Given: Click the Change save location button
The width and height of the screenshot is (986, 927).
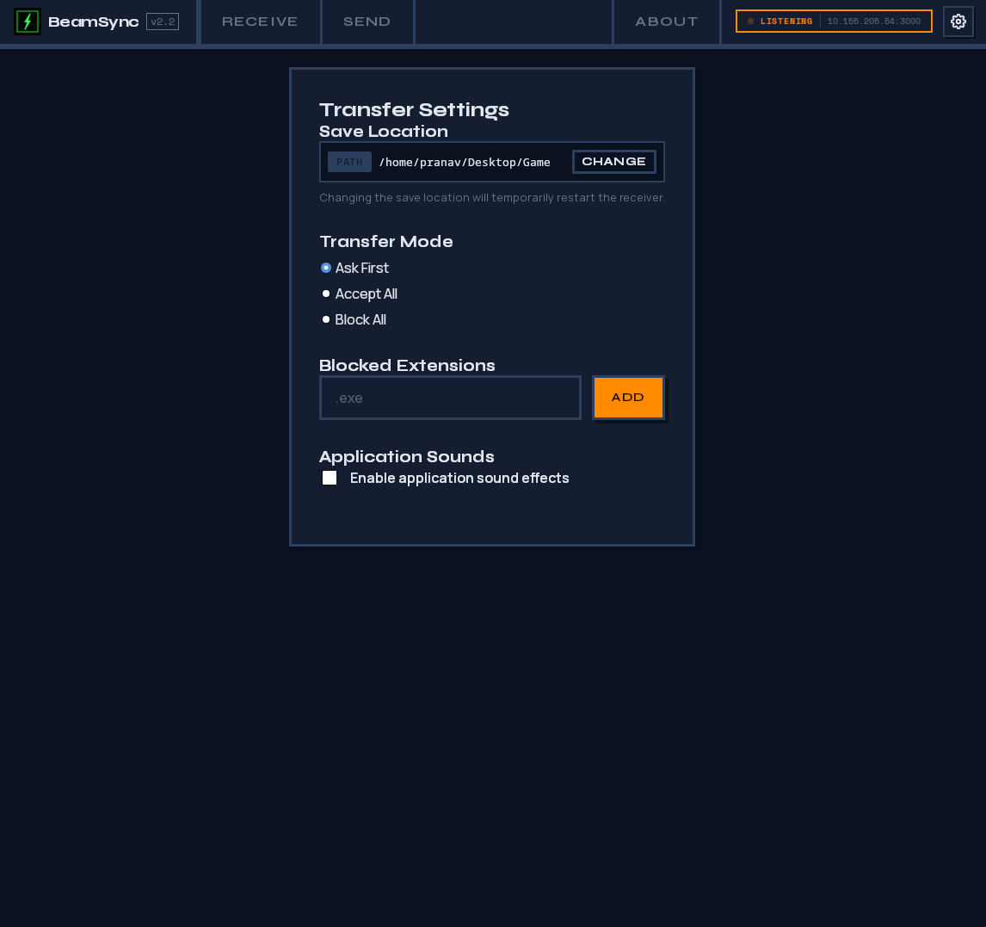Looking at the screenshot, I should point(613,162).
